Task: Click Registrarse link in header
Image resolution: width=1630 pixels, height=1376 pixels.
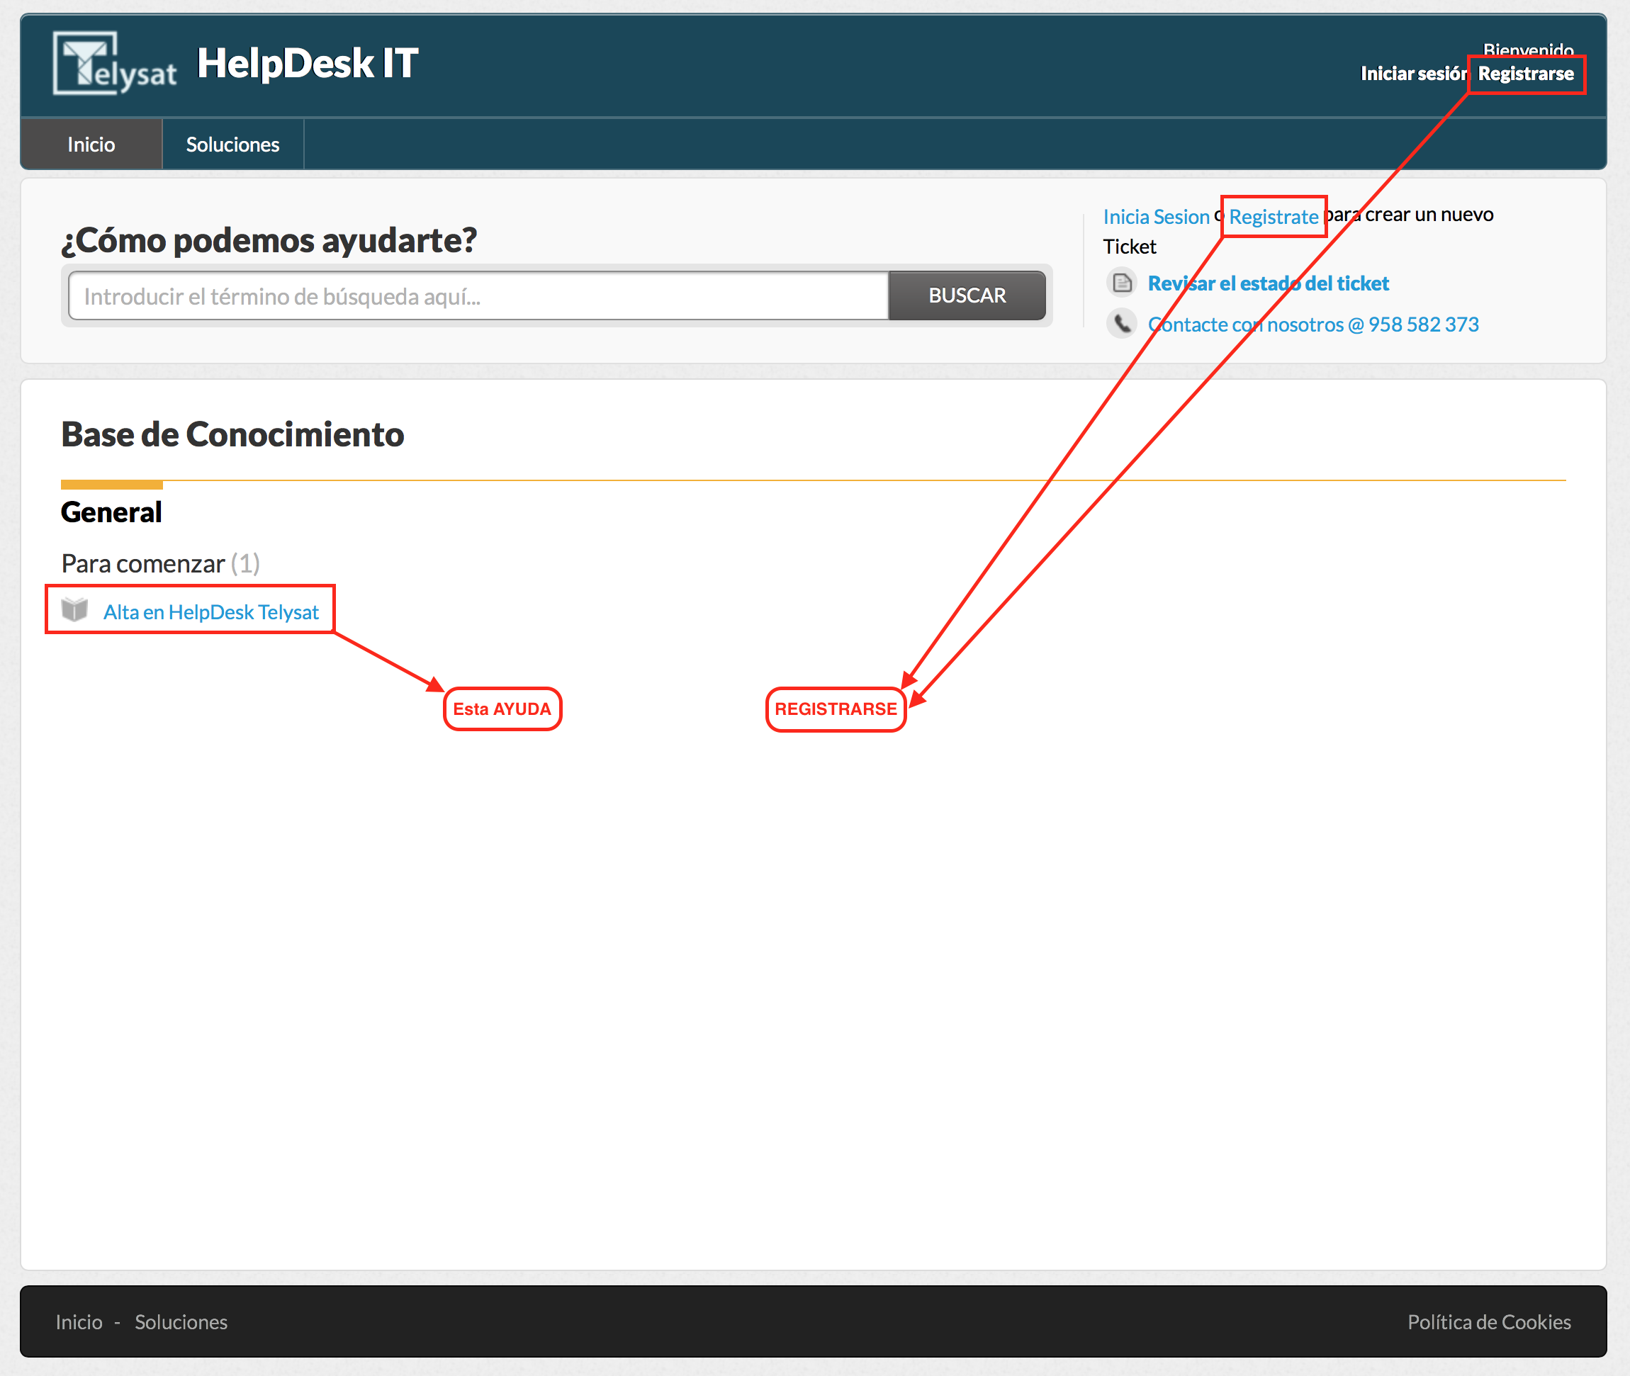Action: click(1525, 73)
